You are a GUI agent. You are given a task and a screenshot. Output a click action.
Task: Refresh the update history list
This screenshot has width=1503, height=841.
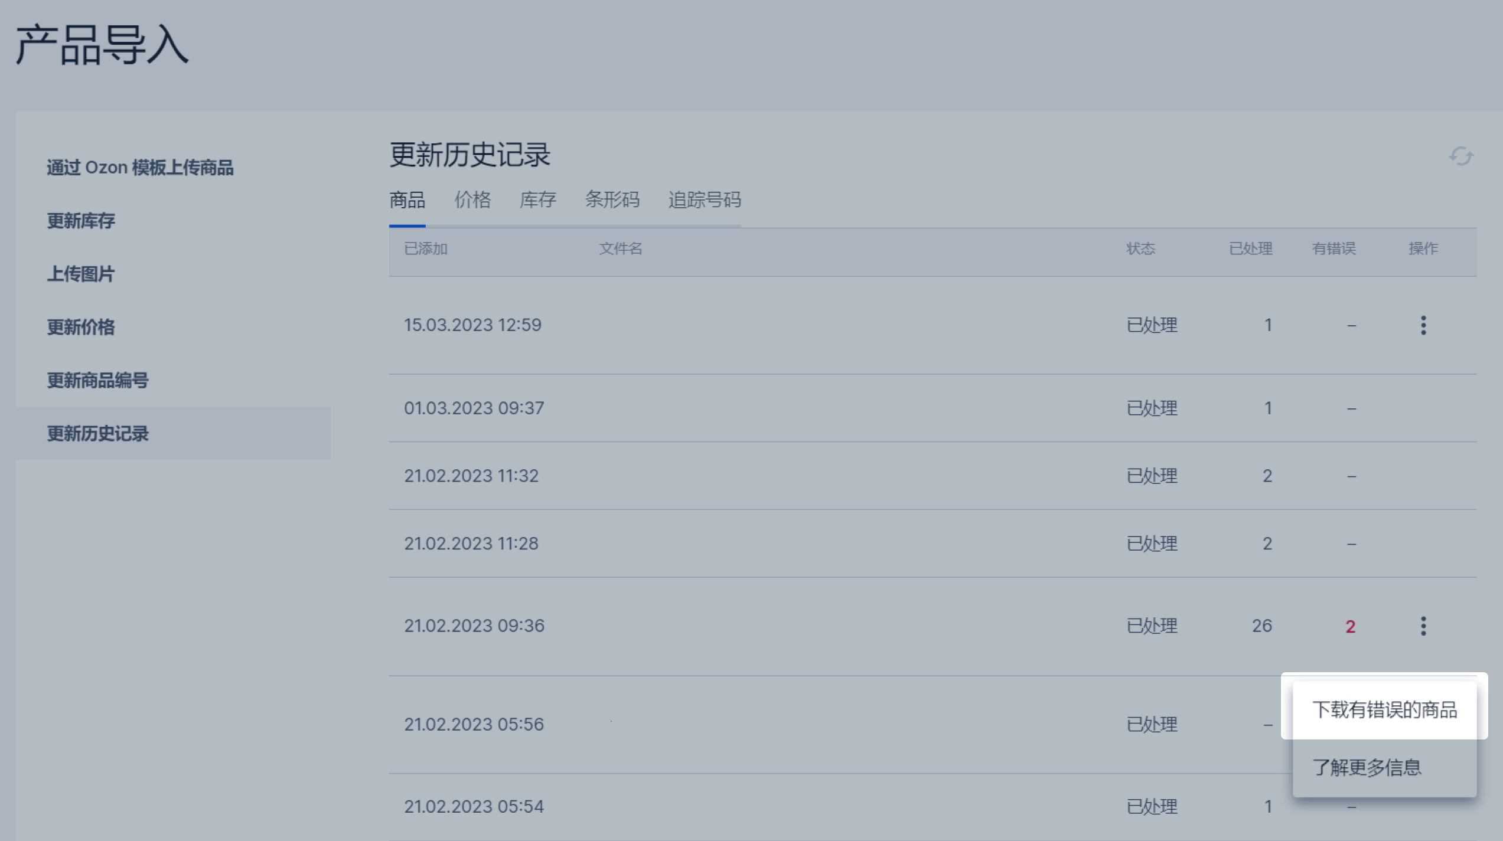point(1461,156)
